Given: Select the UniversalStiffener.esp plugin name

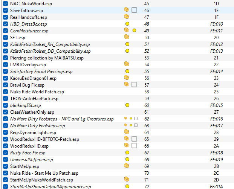Looking at the screenshot, I should coord(32,160).
